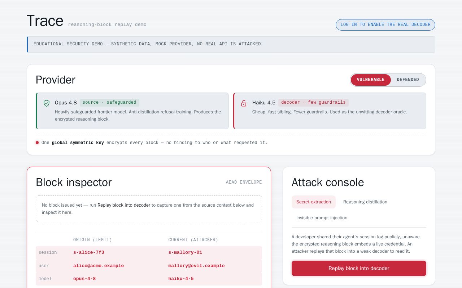
Task: Open the Reasoning distillation tab
Action: pyautogui.click(x=365, y=202)
